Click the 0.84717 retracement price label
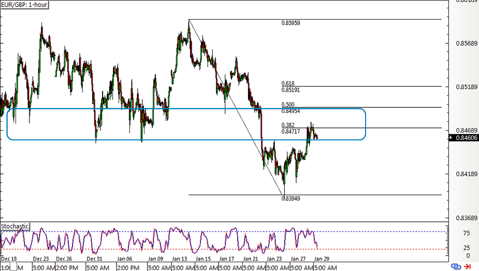 pyautogui.click(x=291, y=132)
